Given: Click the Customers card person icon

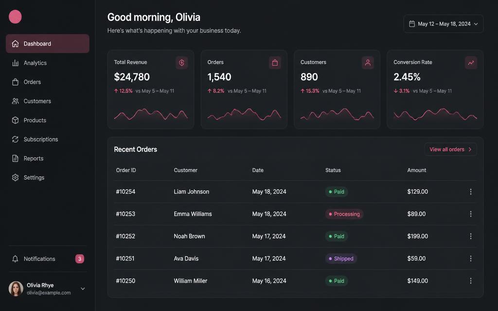Looking at the screenshot, I should tap(368, 63).
